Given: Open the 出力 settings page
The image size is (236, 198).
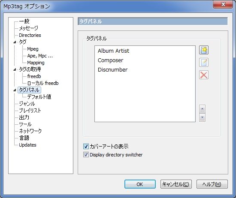Looking at the screenshot, I should (24, 117).
